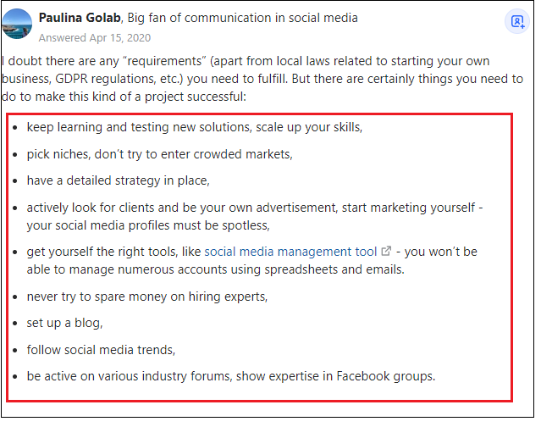
Task: Click the set up a blog bullet
Action: coord(65,323)
